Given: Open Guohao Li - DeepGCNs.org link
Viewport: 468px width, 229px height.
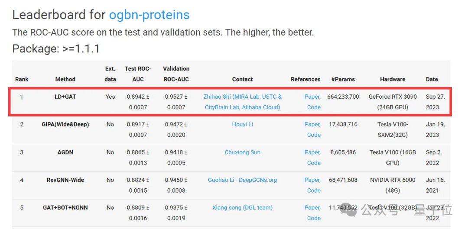Looking at the screenshot, I should tap(242, 180).
